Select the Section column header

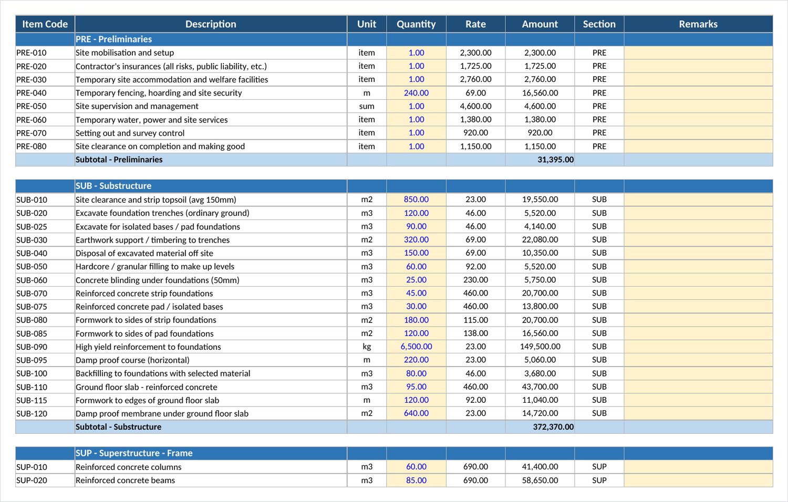tap(599, 24)
